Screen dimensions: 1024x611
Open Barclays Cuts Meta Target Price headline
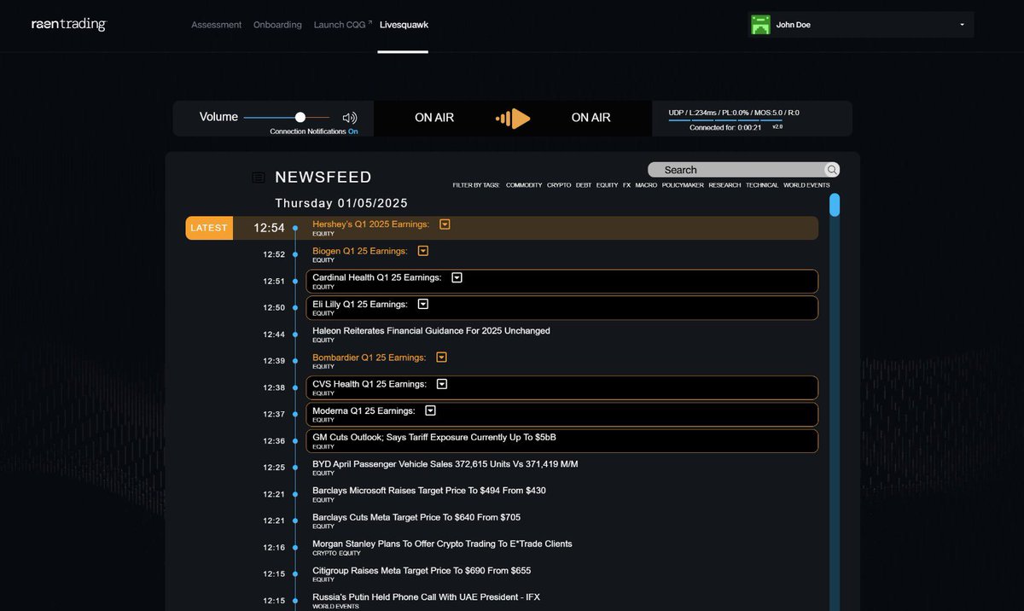coord(416,517)
